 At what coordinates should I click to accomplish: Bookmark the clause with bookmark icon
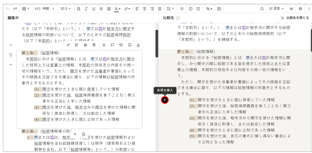click(x=129, y=45)
